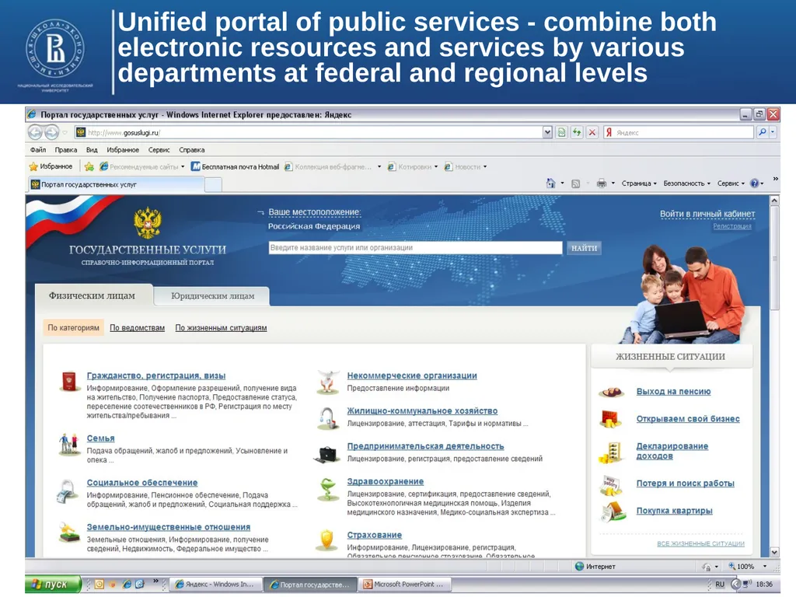This screenshot has height=597, width=796.
Task: Expand the address bar URL dropdown arrow
Action: (x=547, y=132)
